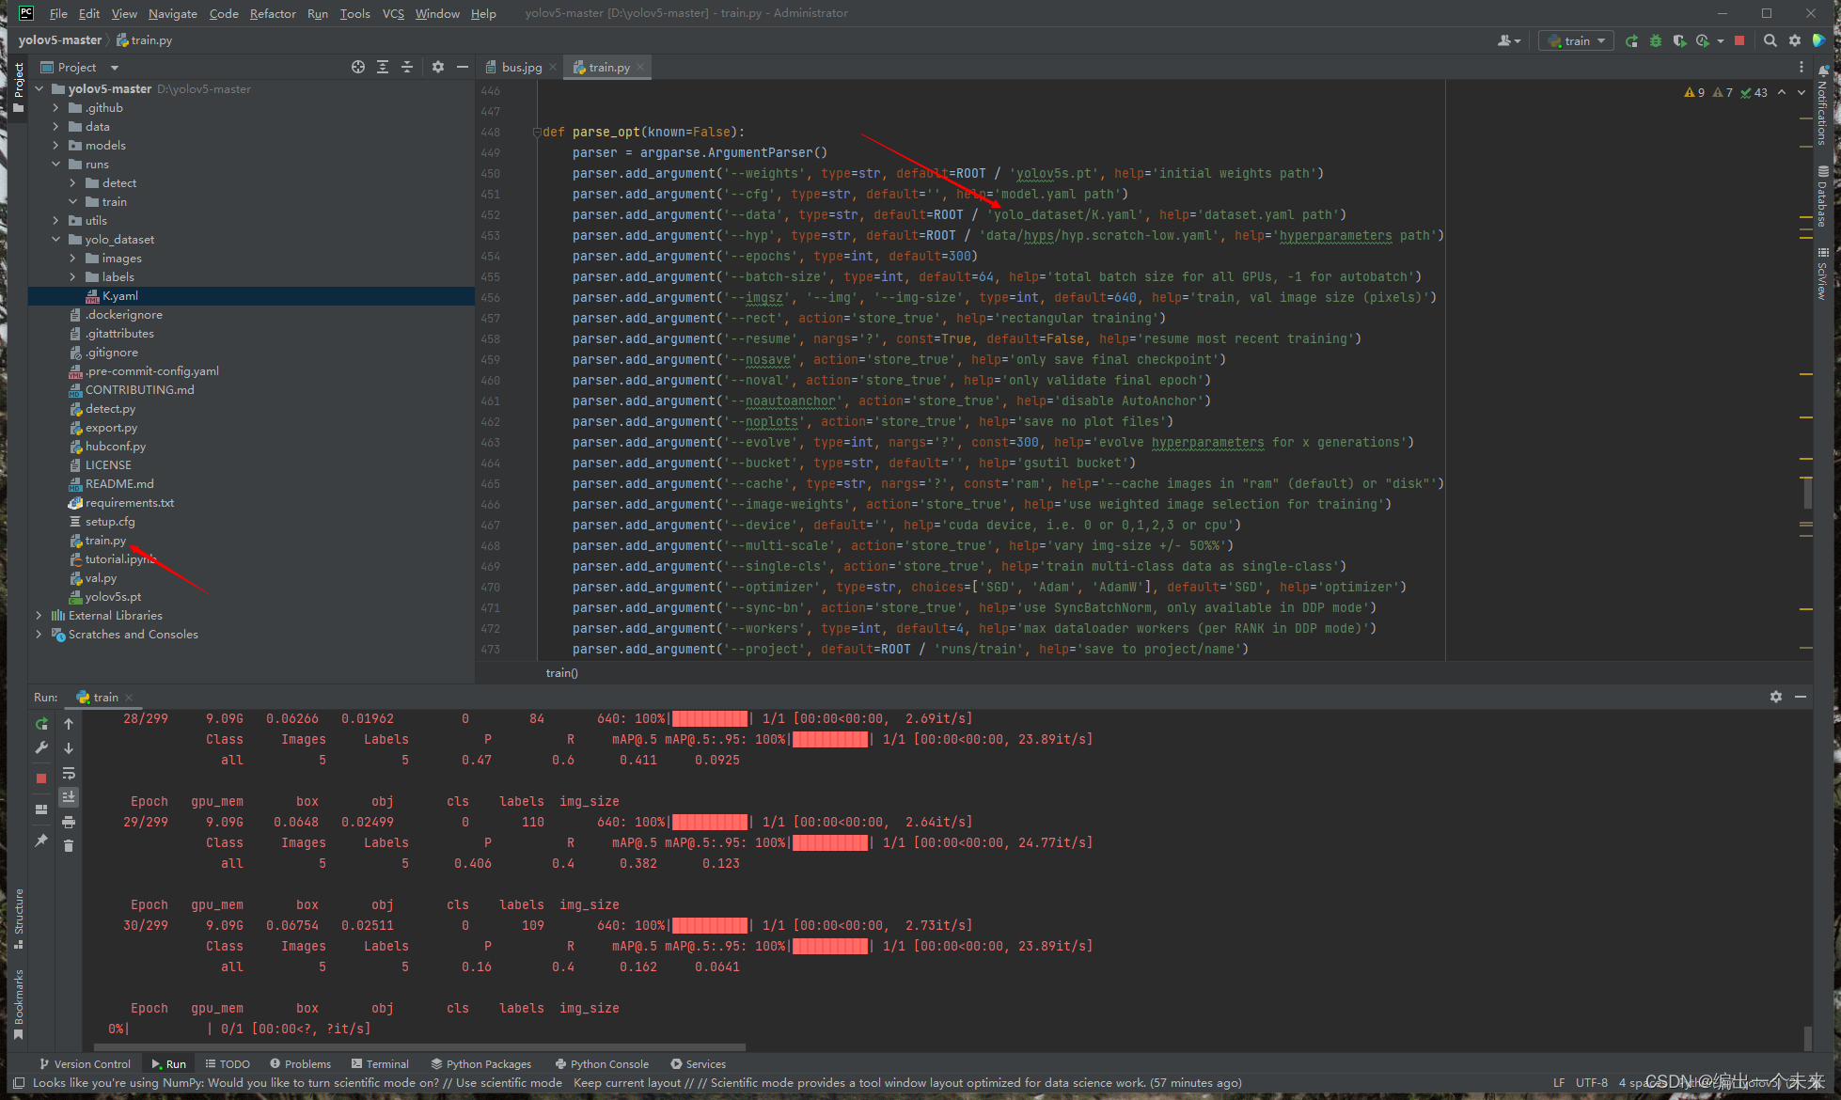Click the Debug bug icon in toolbar
The image size is (1841, 1100).
point(1655,40)
